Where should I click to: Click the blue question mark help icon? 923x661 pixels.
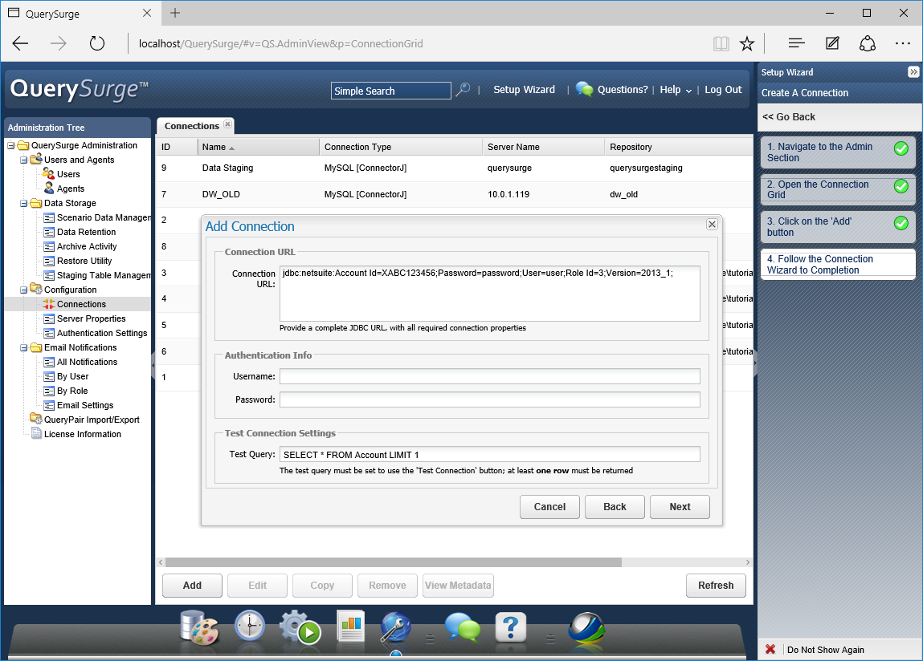coord(511,627)
